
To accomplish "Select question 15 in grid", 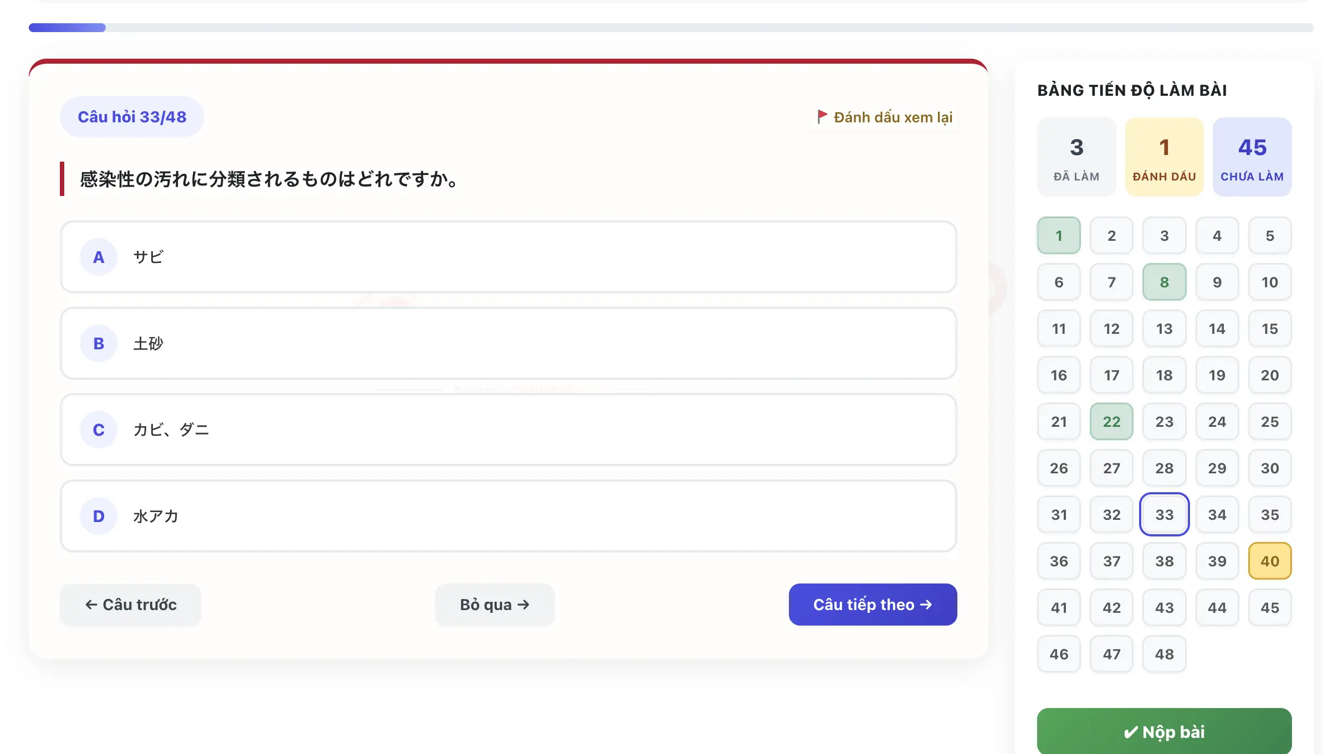I will (x=1270, y=328).
